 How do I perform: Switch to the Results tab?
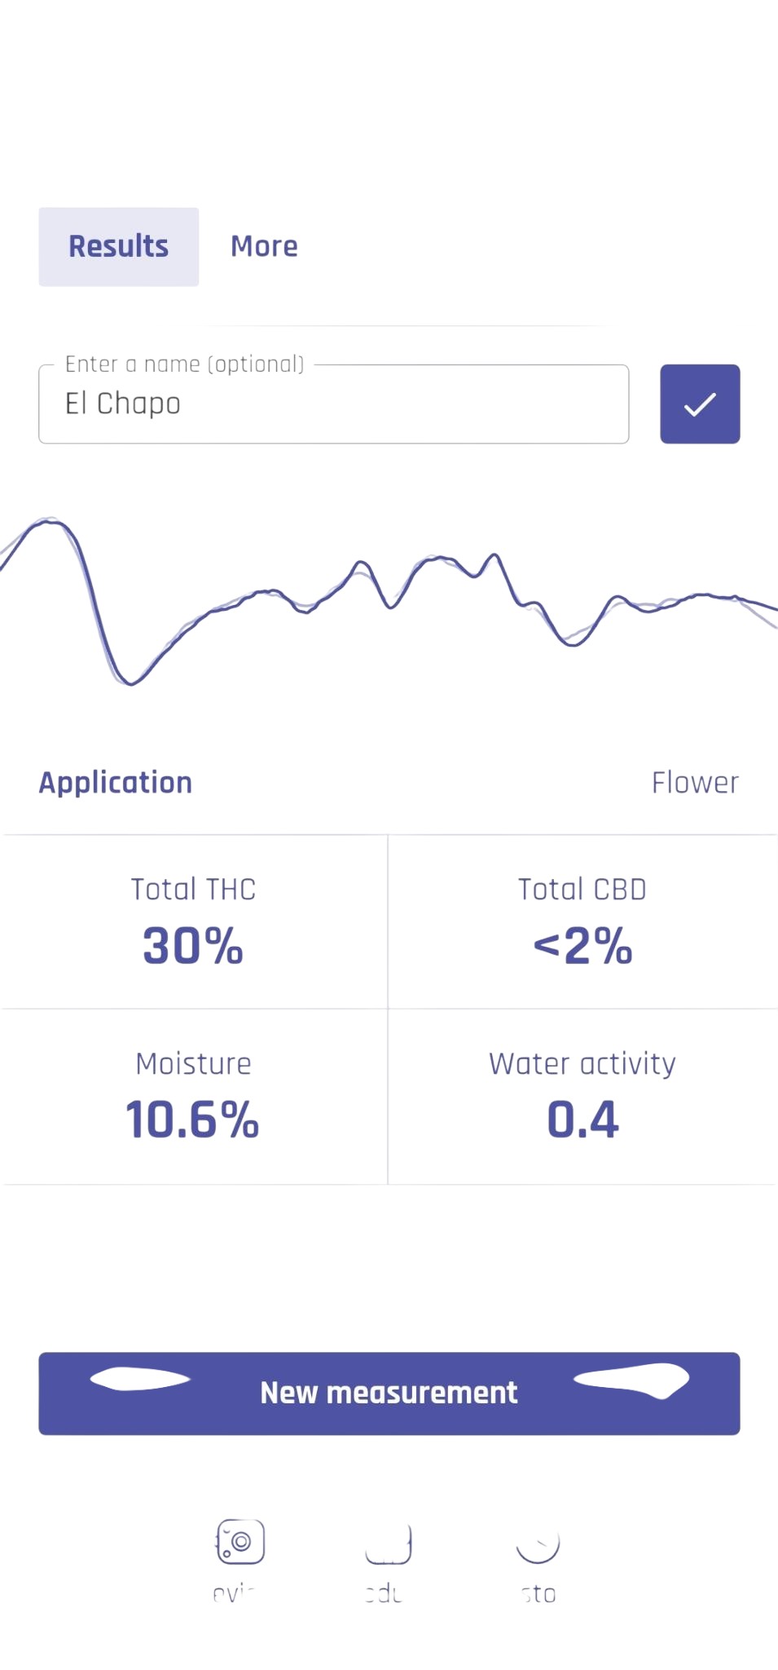[119, 246]
